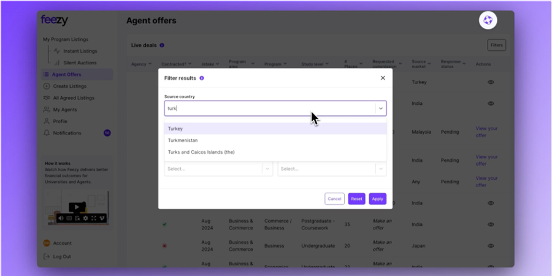Viewport: 552px width, 276px height.
Task: Click the info icon next to Live deals
Action: 162,45
